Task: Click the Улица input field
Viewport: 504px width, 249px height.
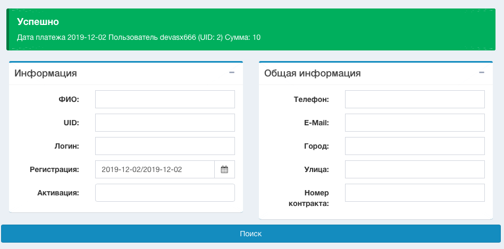Action: [x=415, y=169]
